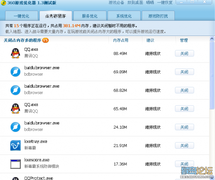This screenshot has width=215, height=180.
Task: Click the 68.82M memory value
Action: pyautogui.click(x=120, y=90)
